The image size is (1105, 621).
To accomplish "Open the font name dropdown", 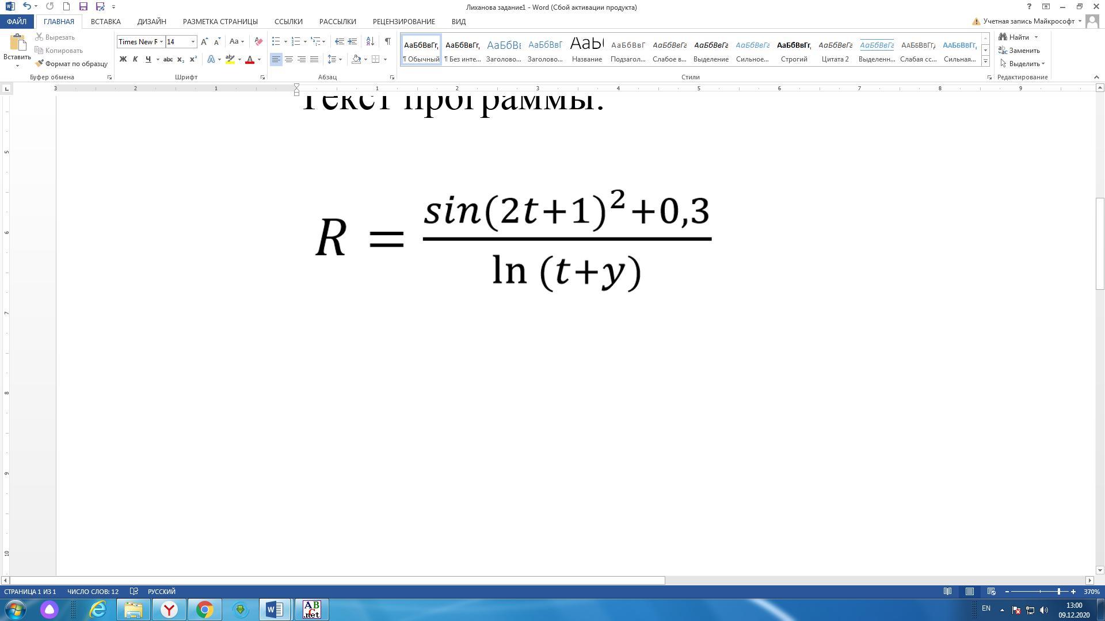I will point(161,41).
